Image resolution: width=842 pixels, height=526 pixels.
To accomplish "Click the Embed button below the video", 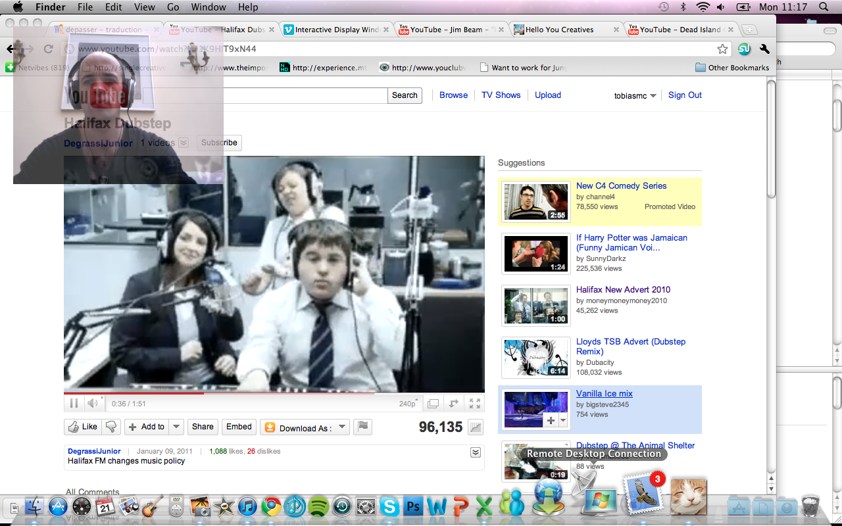I will click(x=239, y=427).
